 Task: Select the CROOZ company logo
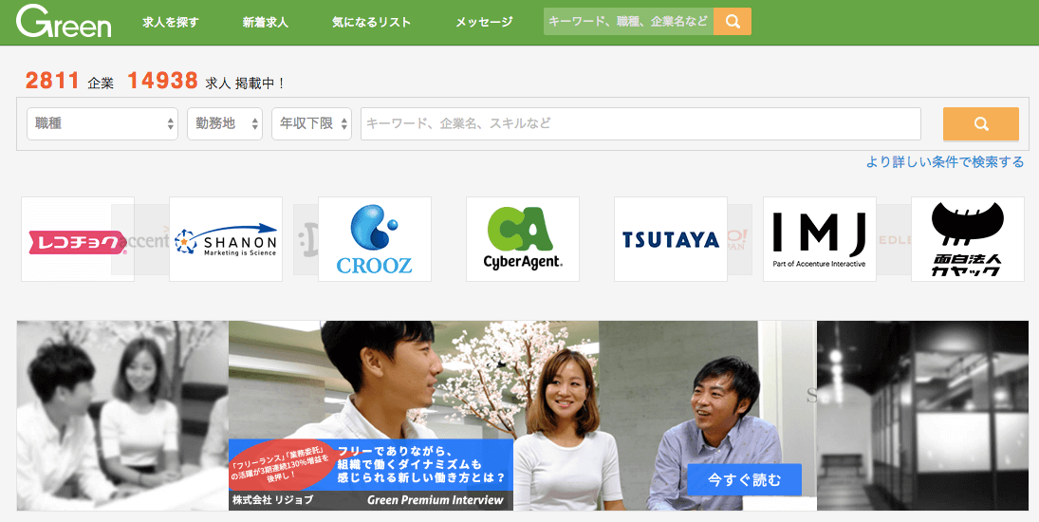[375, 239]
